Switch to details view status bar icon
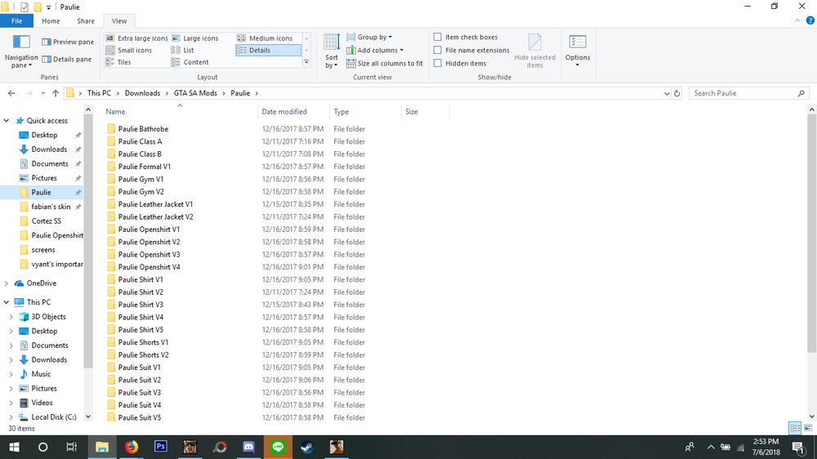This screenshot has height=459, width=817. (795, 428)
